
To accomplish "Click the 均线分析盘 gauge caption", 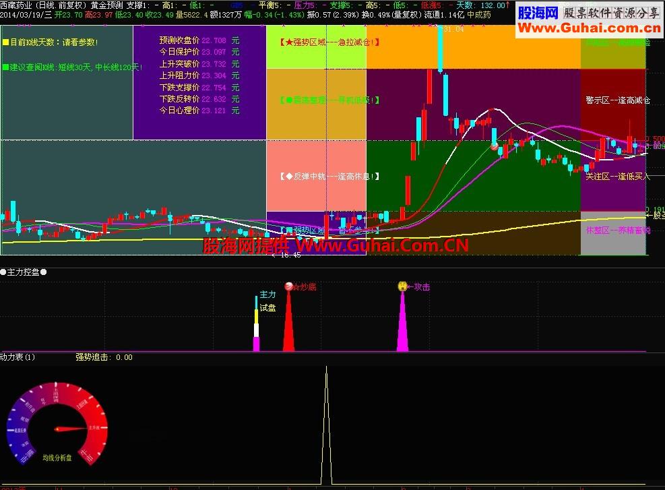I will (x=57, y=458).
